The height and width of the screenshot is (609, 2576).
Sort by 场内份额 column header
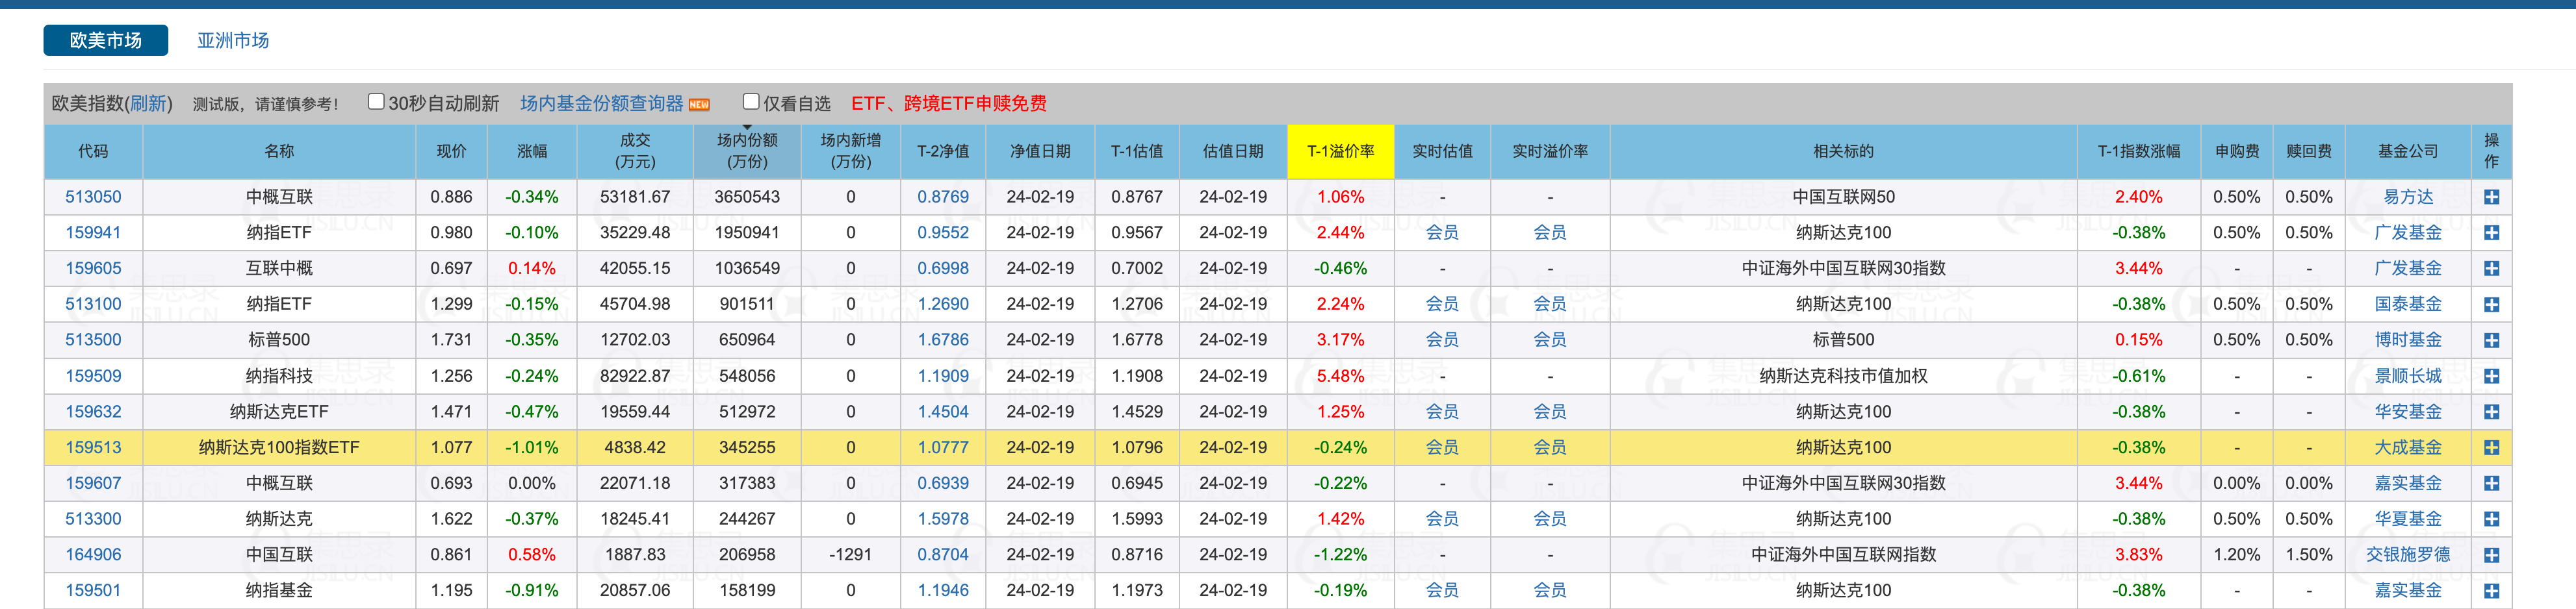click(x=746, y=151)
